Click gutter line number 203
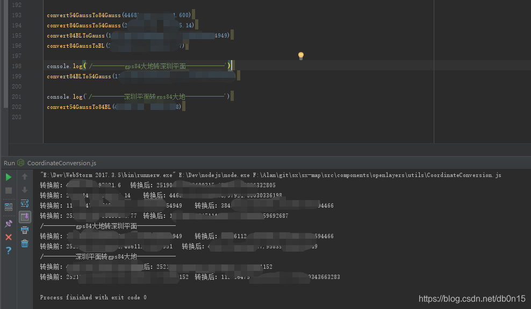The image size is (531, 309). click(x=17, y=117)
